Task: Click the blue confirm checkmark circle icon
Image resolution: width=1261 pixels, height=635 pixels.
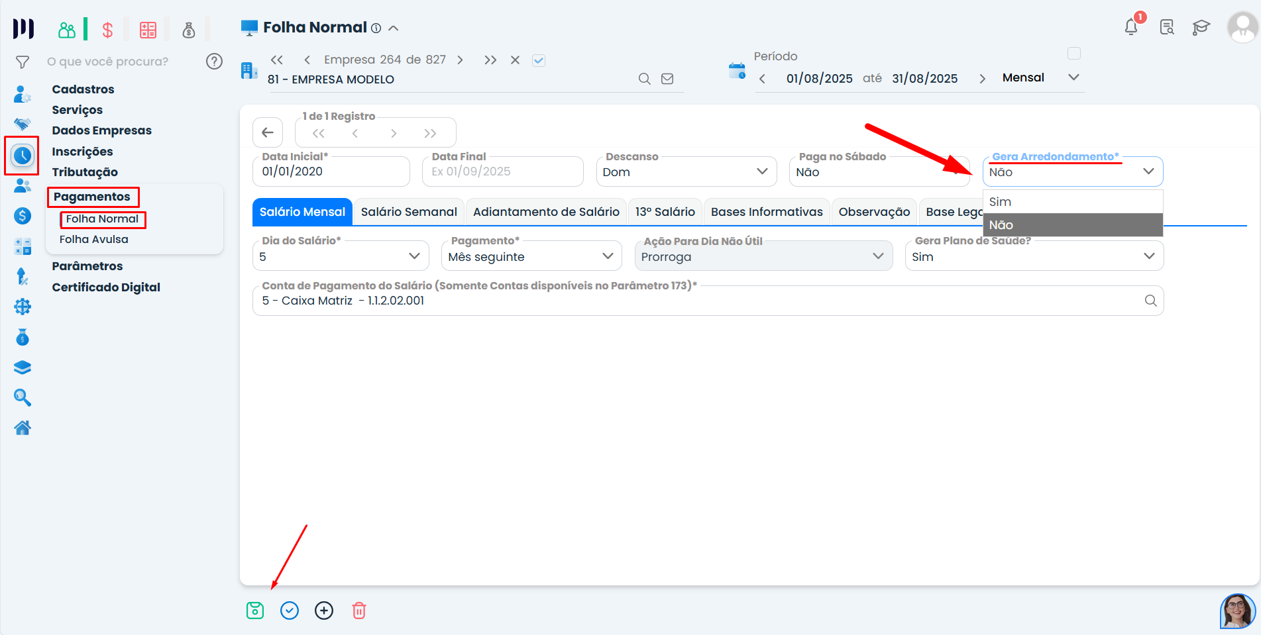Action: [x=290, y=611]
